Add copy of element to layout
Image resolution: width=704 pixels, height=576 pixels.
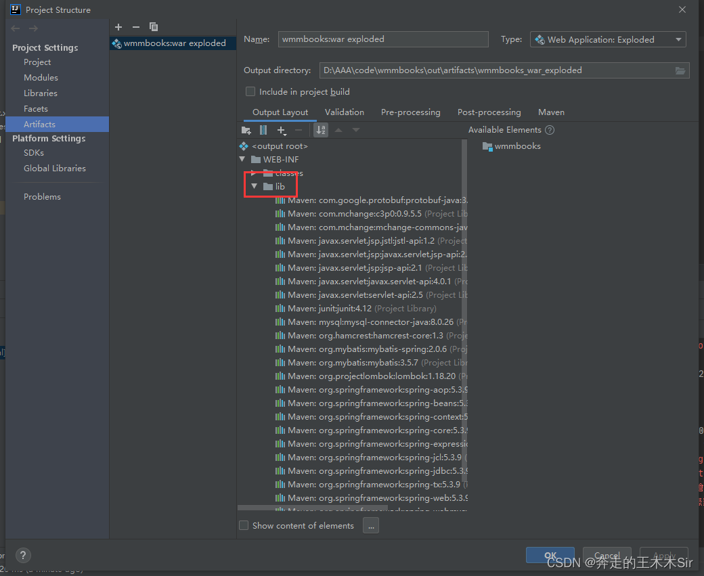[x=282, y=130]
